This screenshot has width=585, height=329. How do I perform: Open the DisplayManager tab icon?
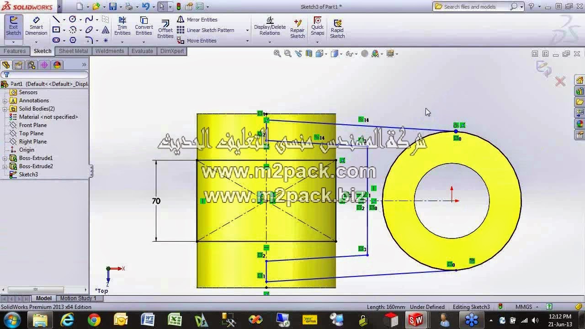[x=57, y=65]
